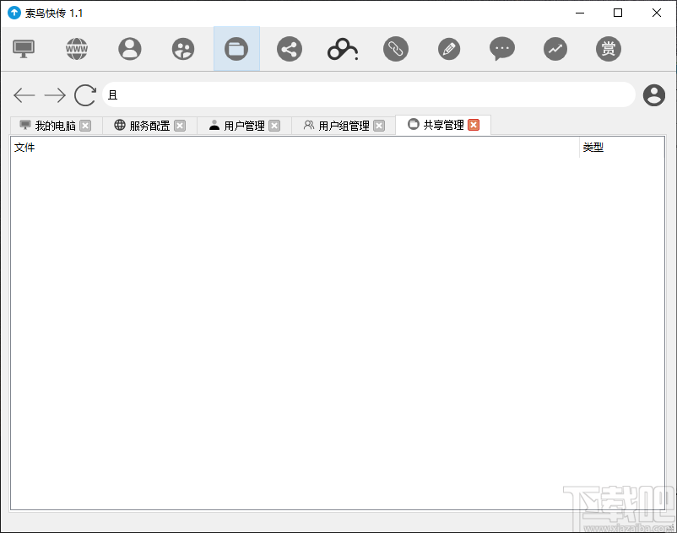Switch to the 我的电脑 tab
This screenshot has height=533, width=677.
tap(49, 125)
